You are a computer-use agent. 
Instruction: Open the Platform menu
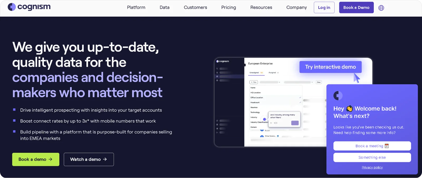click(136, 7)
